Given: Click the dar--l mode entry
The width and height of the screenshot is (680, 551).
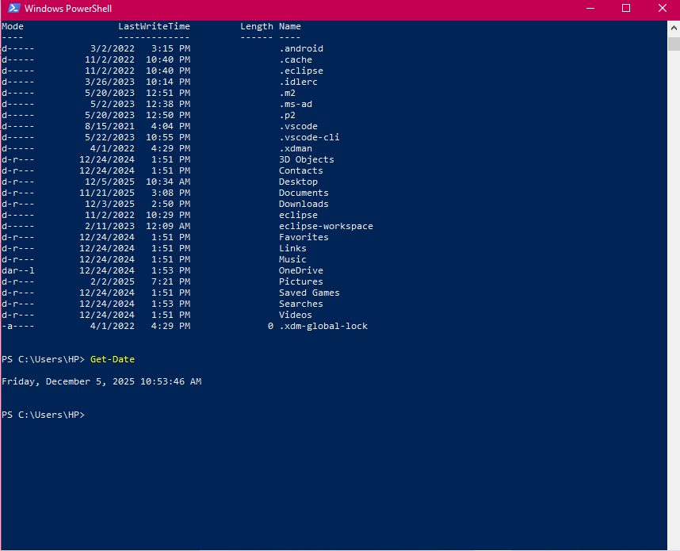Looking at the screenshot, I should [18, 270].
